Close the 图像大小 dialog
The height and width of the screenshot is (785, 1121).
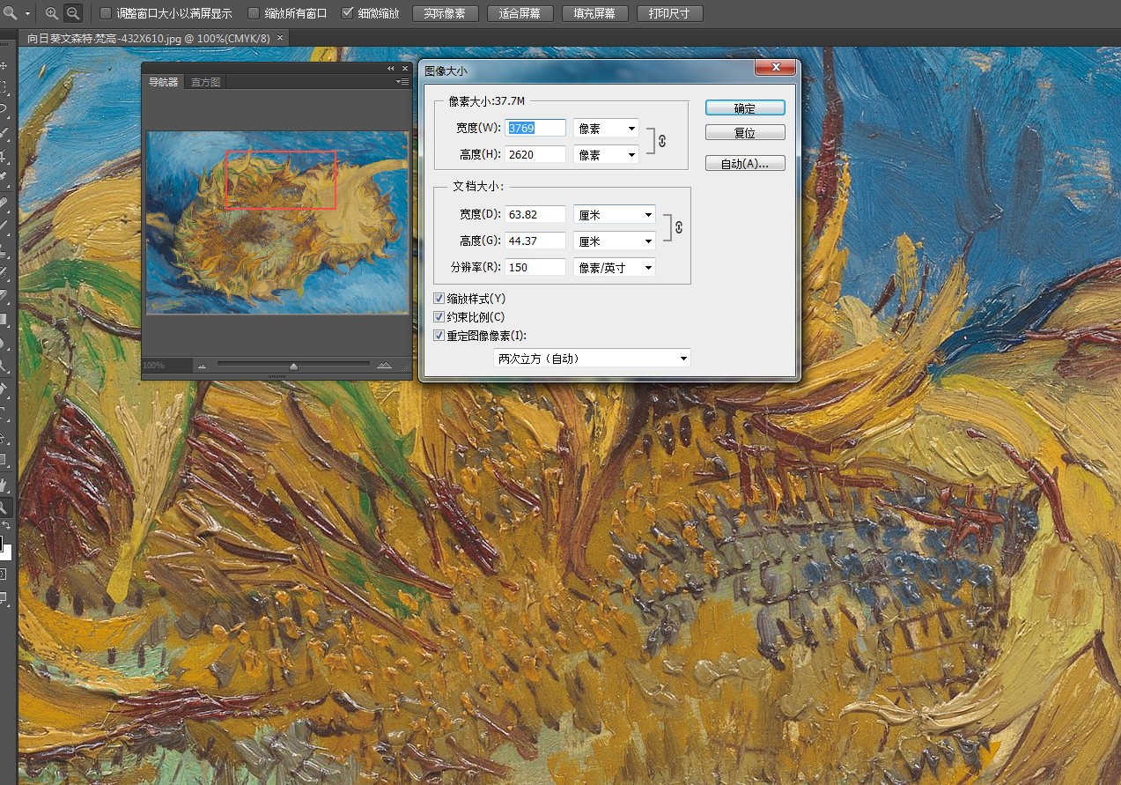[x=776, y=67]
